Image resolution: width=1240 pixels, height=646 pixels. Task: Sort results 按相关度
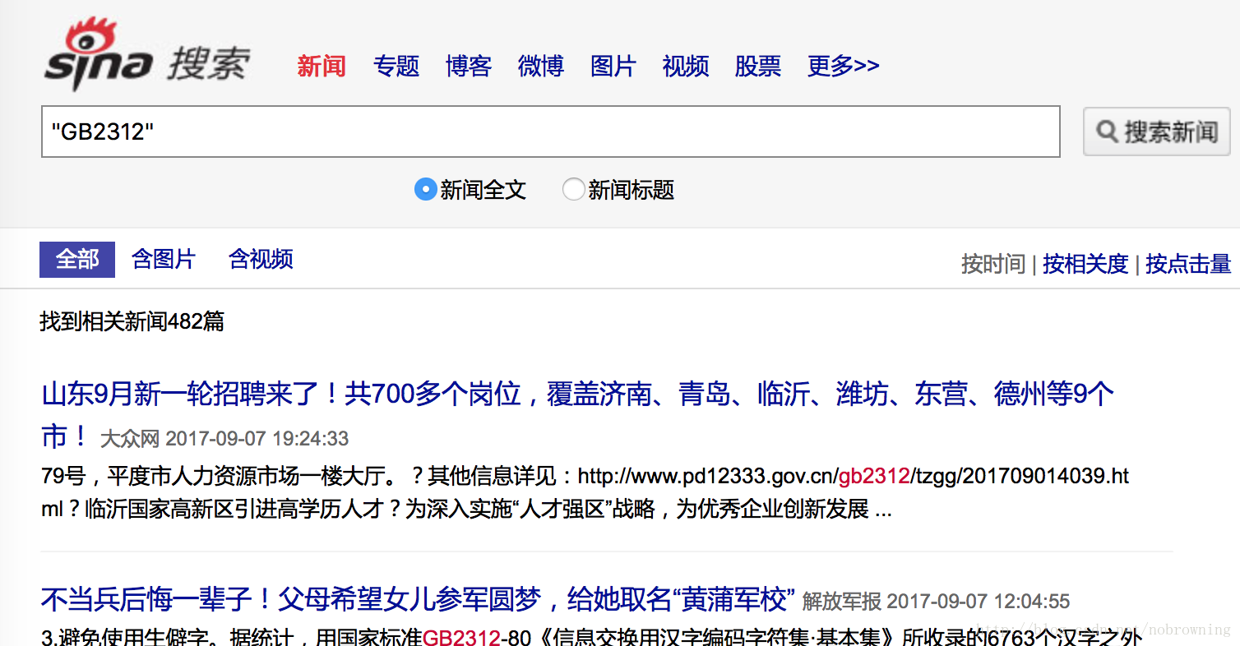(1085, 264)
